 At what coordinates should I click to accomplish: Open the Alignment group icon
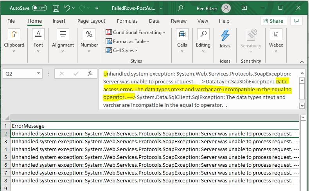tap(63, 35)
